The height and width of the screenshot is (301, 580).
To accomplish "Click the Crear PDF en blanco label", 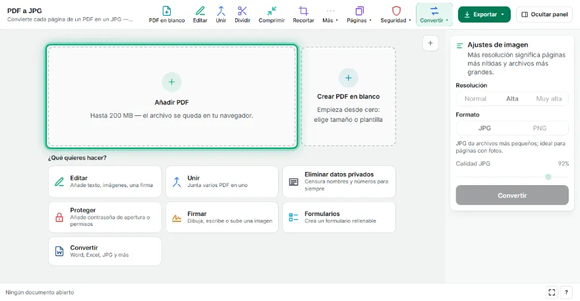I will click(x=348, y=97).
